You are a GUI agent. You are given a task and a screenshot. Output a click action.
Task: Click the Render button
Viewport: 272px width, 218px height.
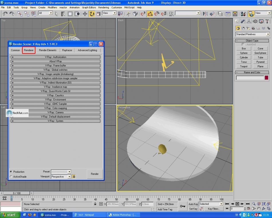94,174
